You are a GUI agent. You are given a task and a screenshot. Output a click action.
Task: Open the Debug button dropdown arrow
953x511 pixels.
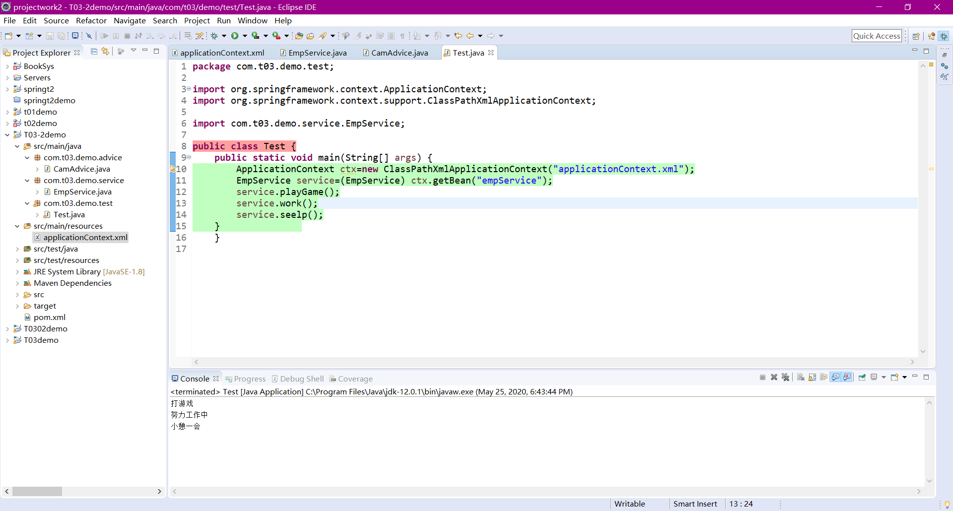pyautogui.click(x=224, y=36)
